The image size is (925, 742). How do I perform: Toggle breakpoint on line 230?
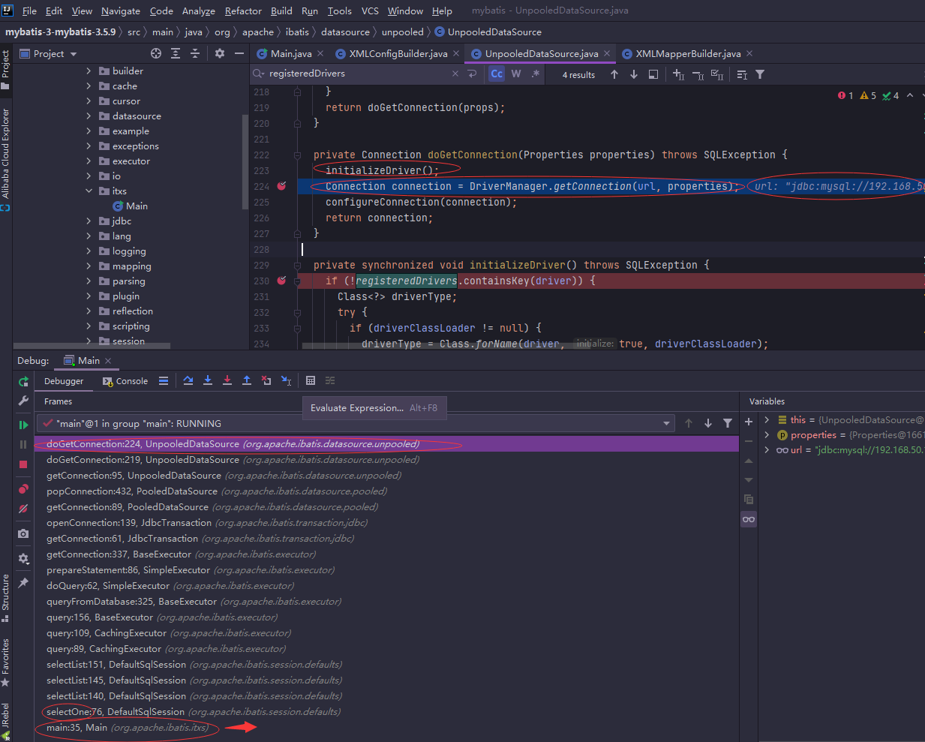282,281
